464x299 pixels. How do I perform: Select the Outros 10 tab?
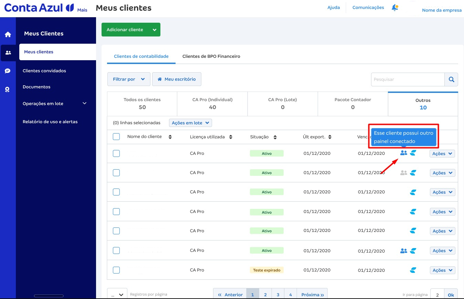(x=423, y=104)
